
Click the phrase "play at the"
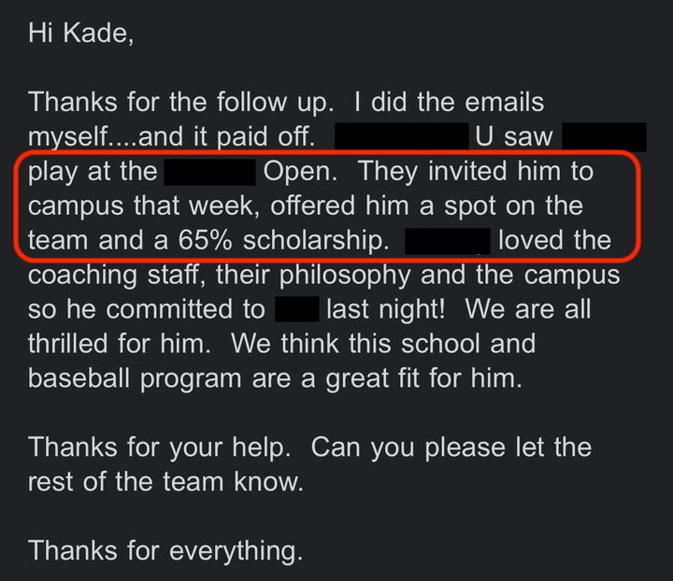coord(93,172)
